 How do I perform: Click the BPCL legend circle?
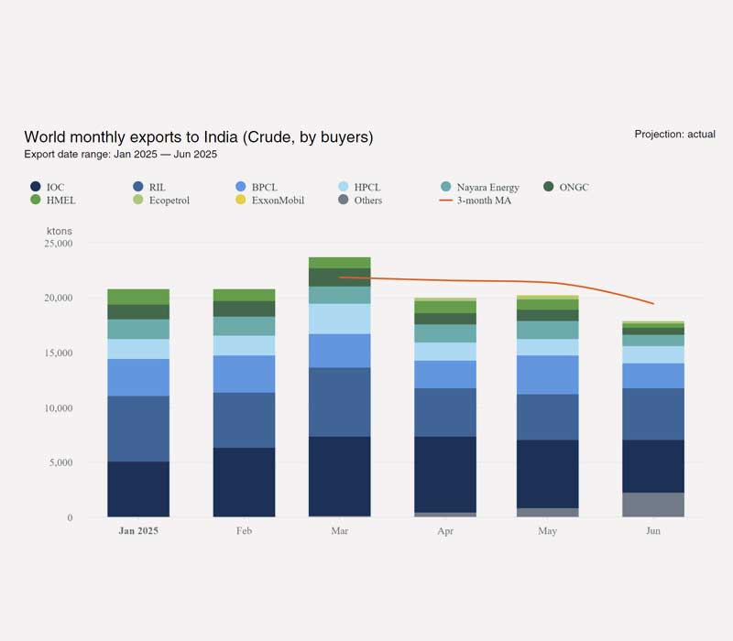click(241, 187)
